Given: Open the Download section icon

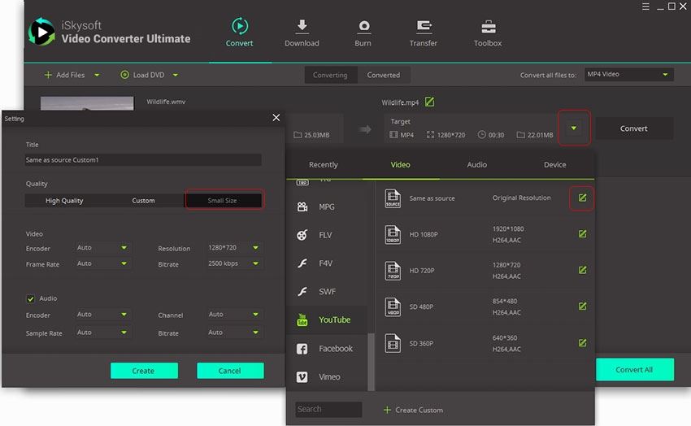Looking at the screenshot, I should click(x=302, y=26).
